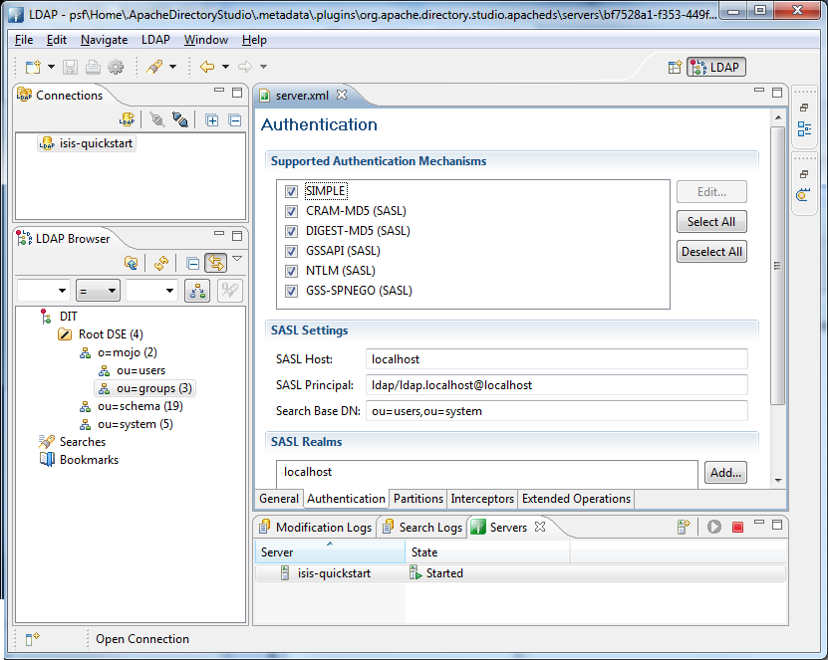Disable NTLM (SASL) authentication
The height and width of the screenshot is (660, 828).
click(290, 270)
